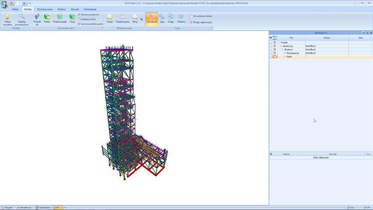Click Pokaż in the Zaznaczone group

tap(47, 18)
